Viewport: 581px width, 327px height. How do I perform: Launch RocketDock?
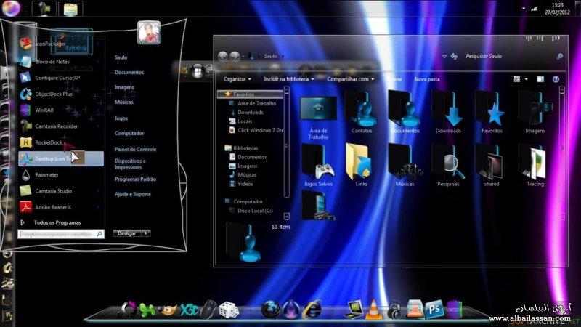(x=61, y=142)
